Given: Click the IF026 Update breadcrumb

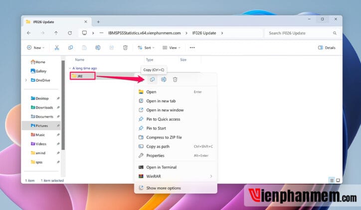Looking at the screenshot, I should pyautogui.click(x=204, y=33).
